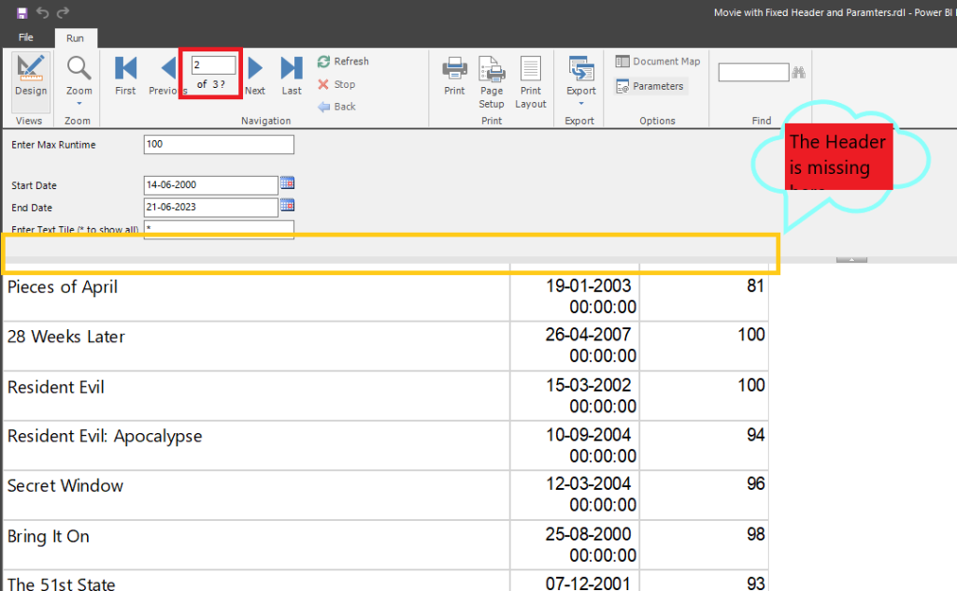This screenshot has height=591, width=957.
Task: Refresh the report
Action: 343,61
